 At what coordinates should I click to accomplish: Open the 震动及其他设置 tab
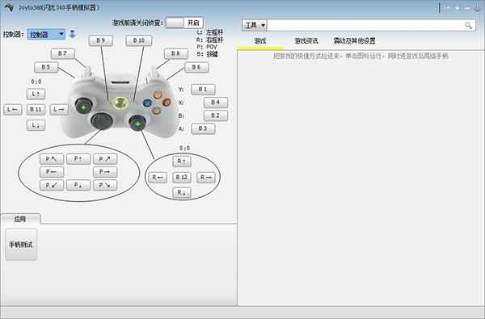(355, 41)
